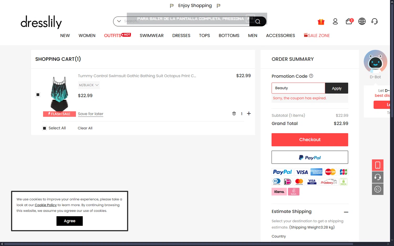
Task: Open the globe language selector icon
Action: tap(362, 21)
